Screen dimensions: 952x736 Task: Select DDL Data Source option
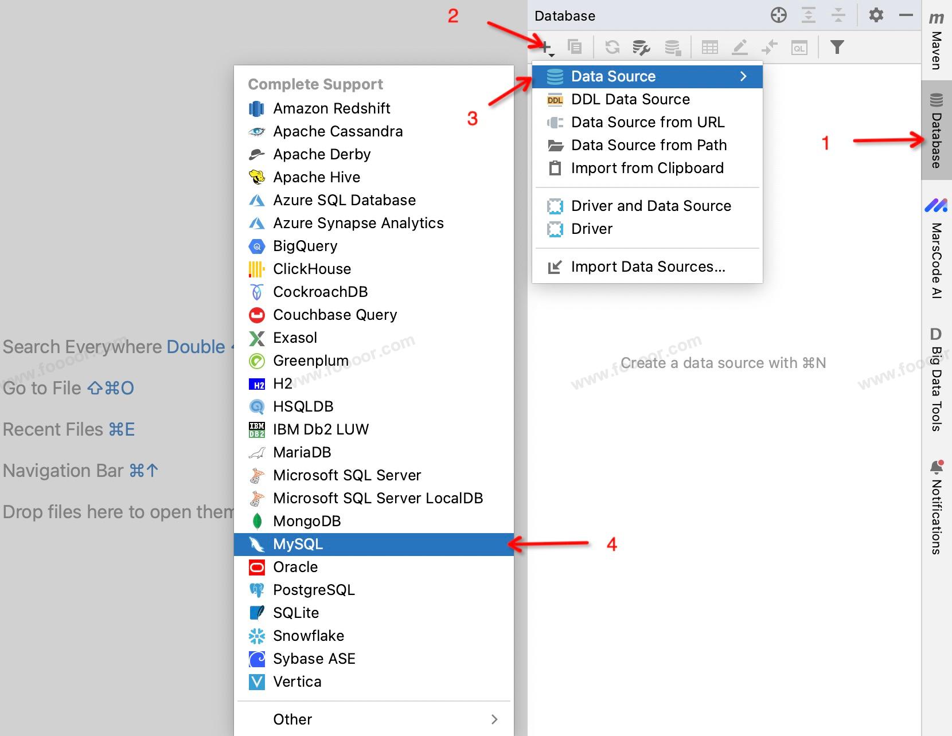(630, 99)
